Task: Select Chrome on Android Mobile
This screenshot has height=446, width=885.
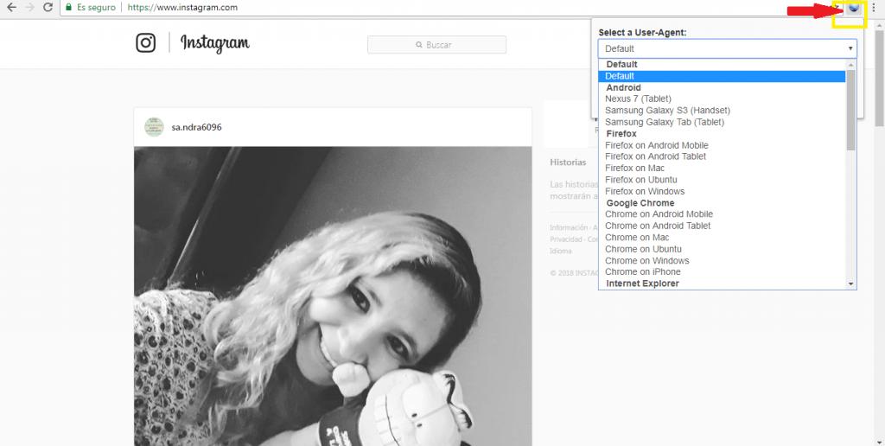Action: (x=722, y=214)
